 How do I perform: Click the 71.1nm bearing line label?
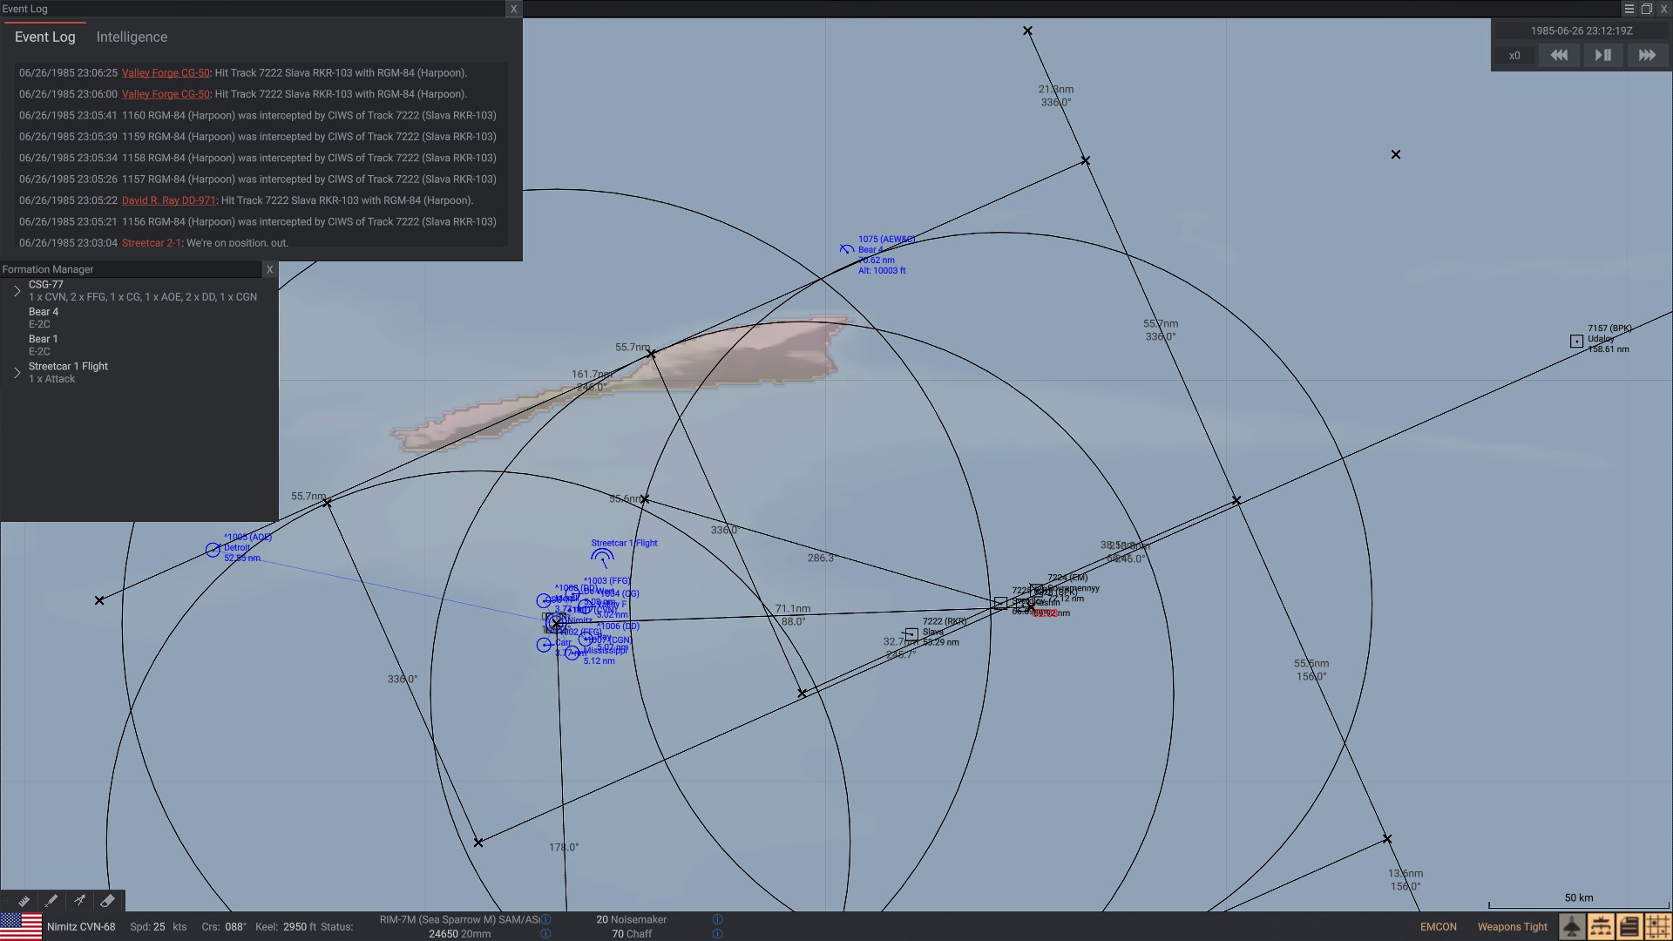pyautogui.click(x=792, y=609)
